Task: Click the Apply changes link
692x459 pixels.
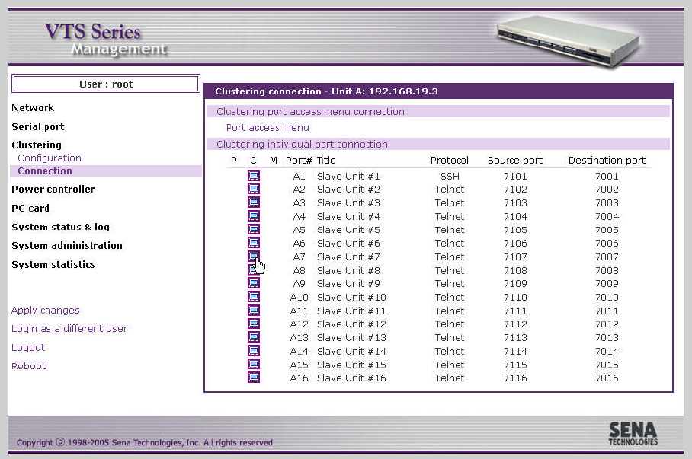Action: pos(46,311)
